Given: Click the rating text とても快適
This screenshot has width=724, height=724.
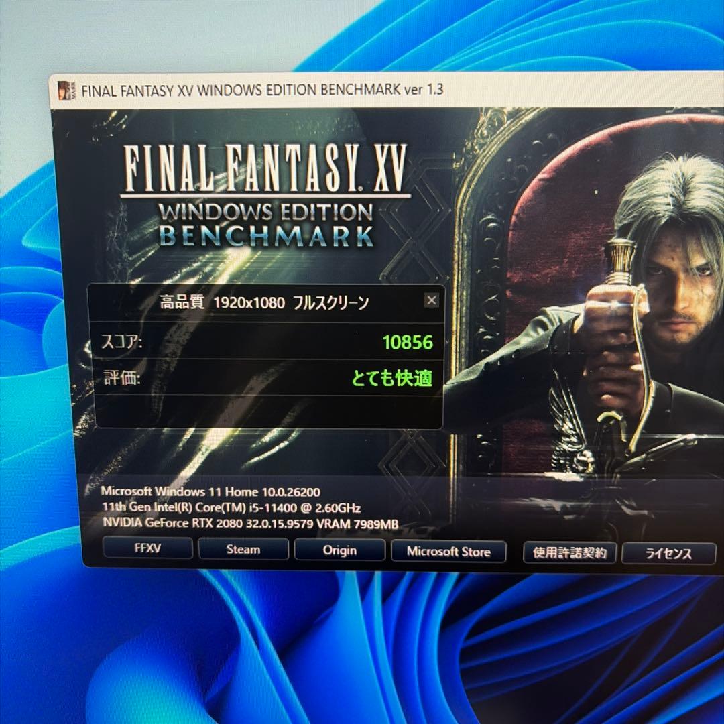Looking at the screenshot, I should [x=392, y=378].
